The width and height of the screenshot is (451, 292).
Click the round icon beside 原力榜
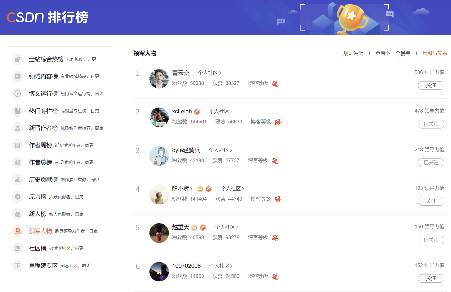(18, 197)
